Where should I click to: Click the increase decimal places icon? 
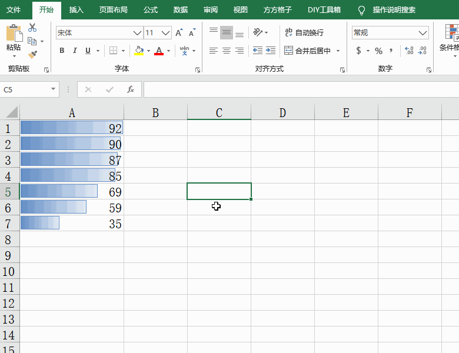coord(409,51)
